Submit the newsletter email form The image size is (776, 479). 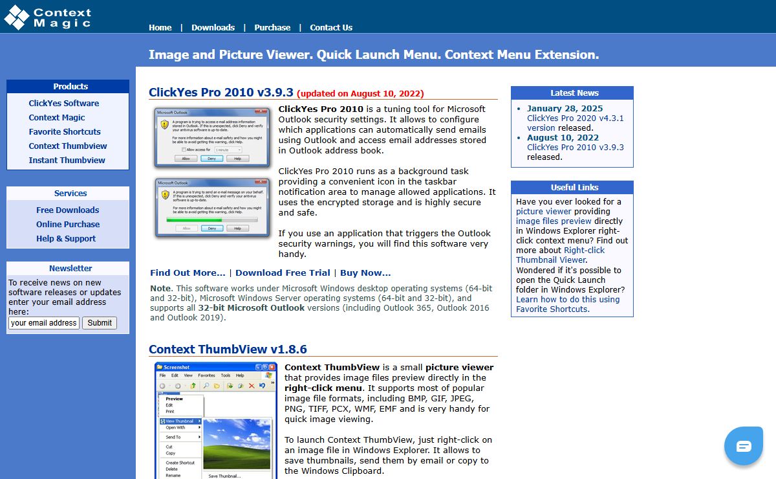[100, 323]
